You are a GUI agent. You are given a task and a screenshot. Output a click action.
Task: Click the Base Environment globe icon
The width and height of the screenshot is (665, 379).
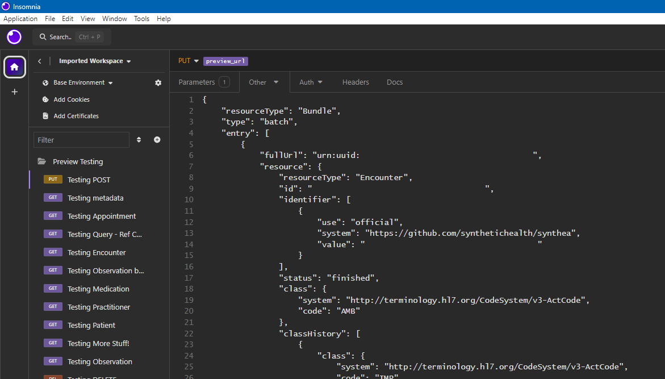click(x=45, y=83)
